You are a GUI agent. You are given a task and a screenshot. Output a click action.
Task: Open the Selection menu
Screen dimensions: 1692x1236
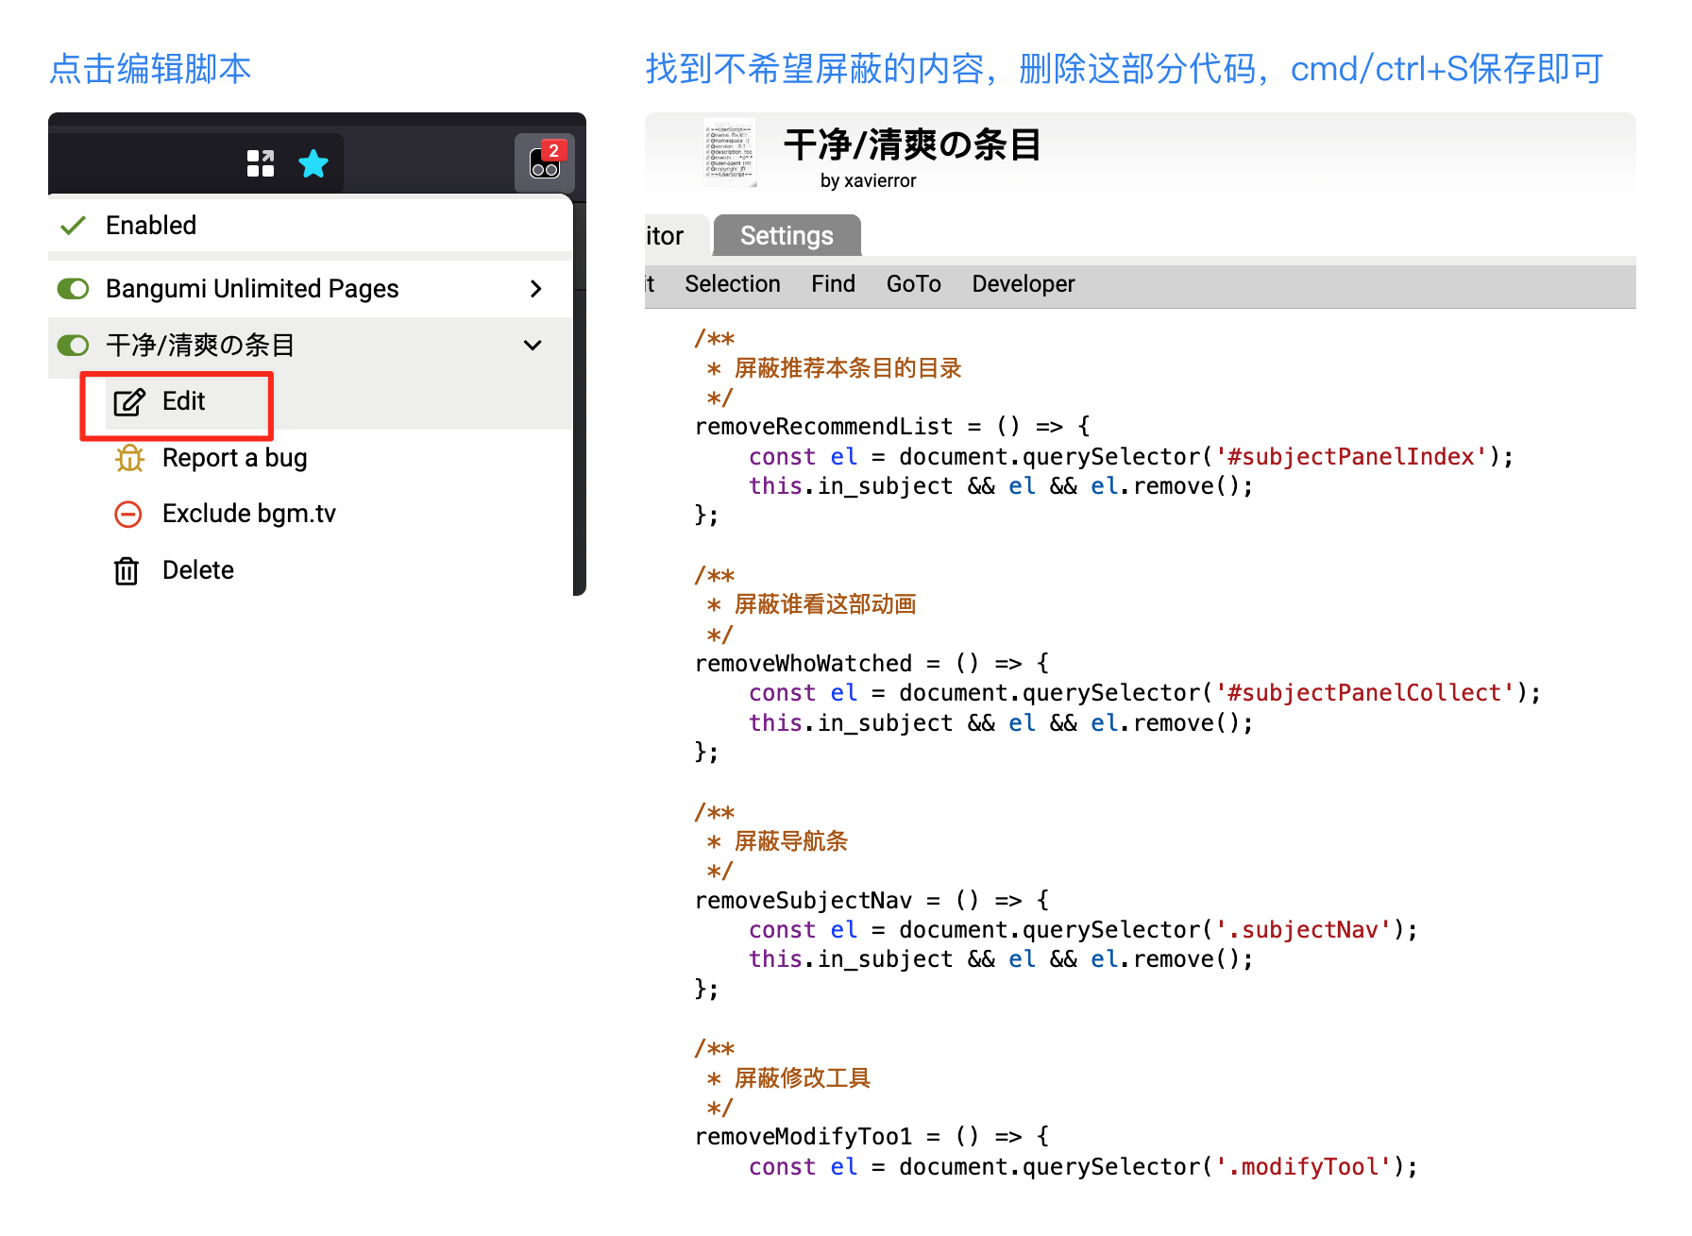[732, 284]
